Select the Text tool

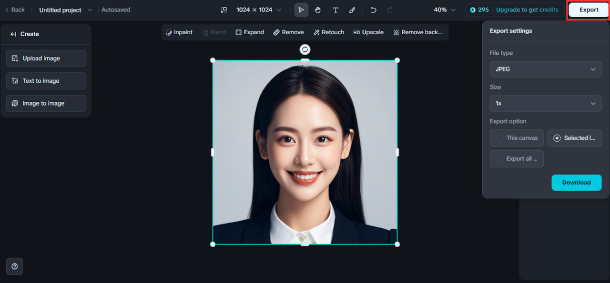(x=335, y=10)
